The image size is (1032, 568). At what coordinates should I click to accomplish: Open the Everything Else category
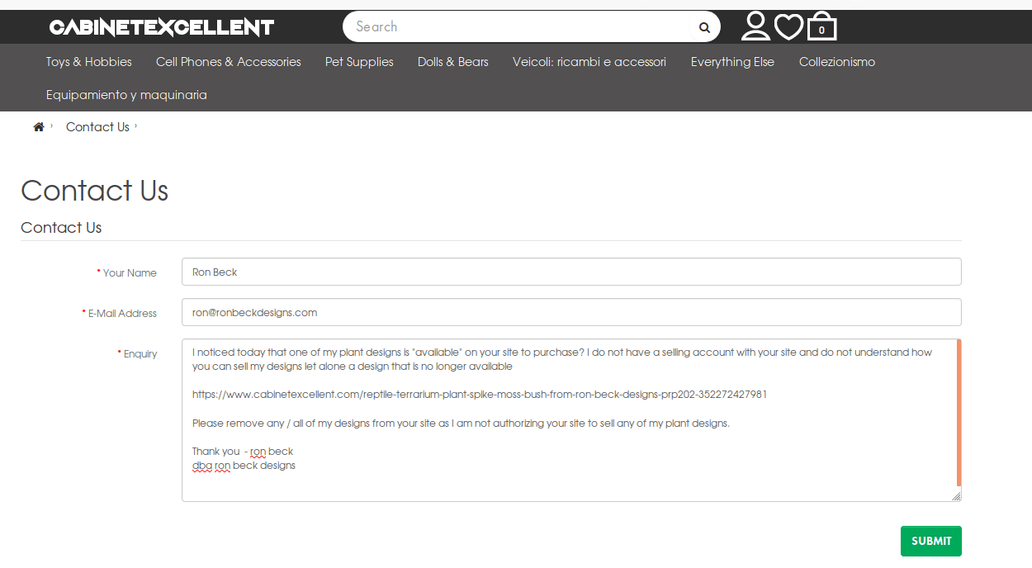click(732, 62)
